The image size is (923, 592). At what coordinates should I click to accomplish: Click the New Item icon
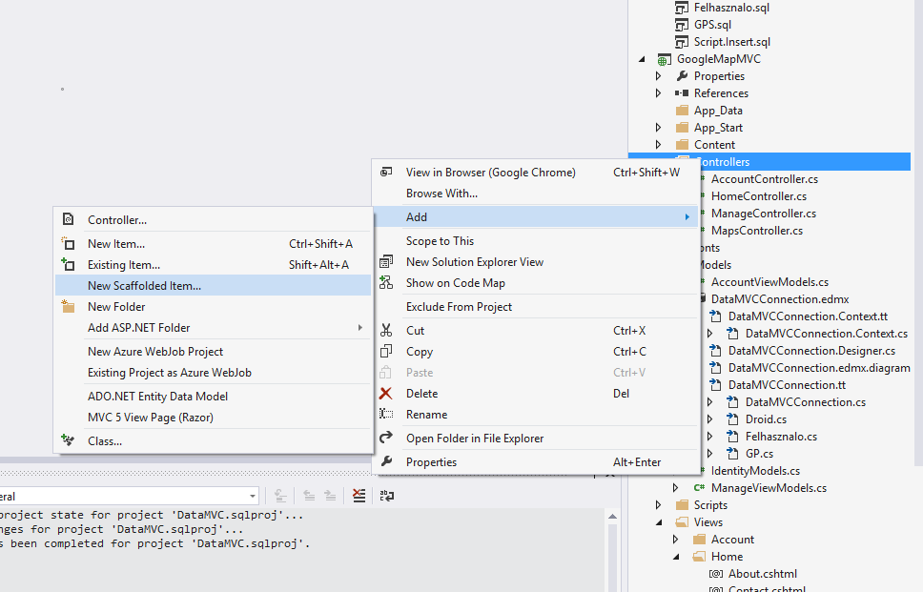[x=69, y=244]
